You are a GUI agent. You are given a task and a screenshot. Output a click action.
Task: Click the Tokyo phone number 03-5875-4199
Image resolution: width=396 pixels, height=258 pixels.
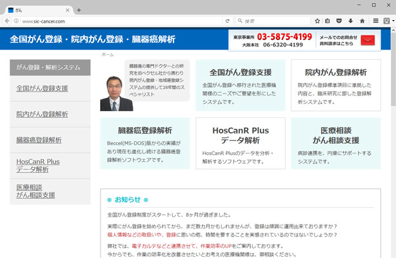(x=284, y=37)
